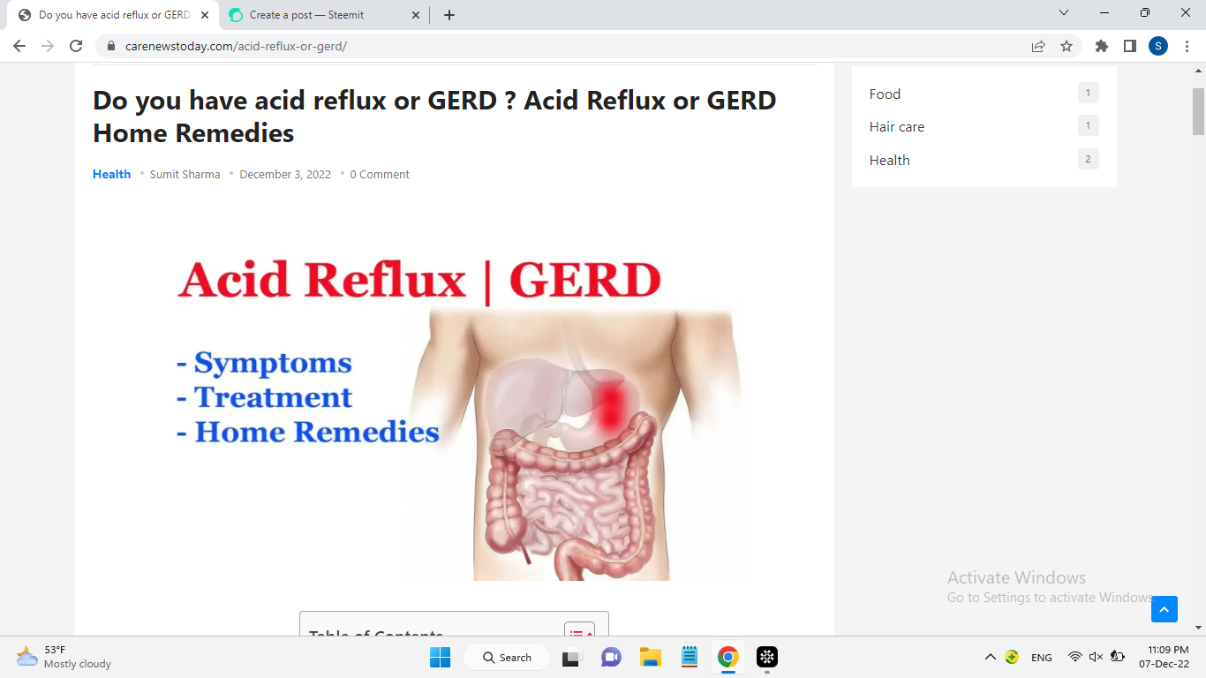The height and width of the screenshot is (678, 1206).
Task: Open the Hair care category in sidebar
Action: click(897, 126)
